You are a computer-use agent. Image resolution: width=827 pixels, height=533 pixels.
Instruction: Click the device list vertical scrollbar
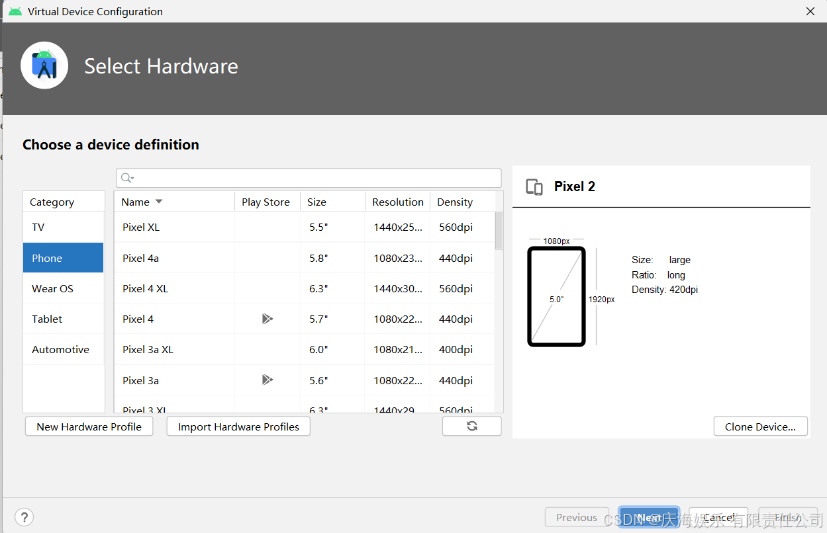[x=499, y=230]
